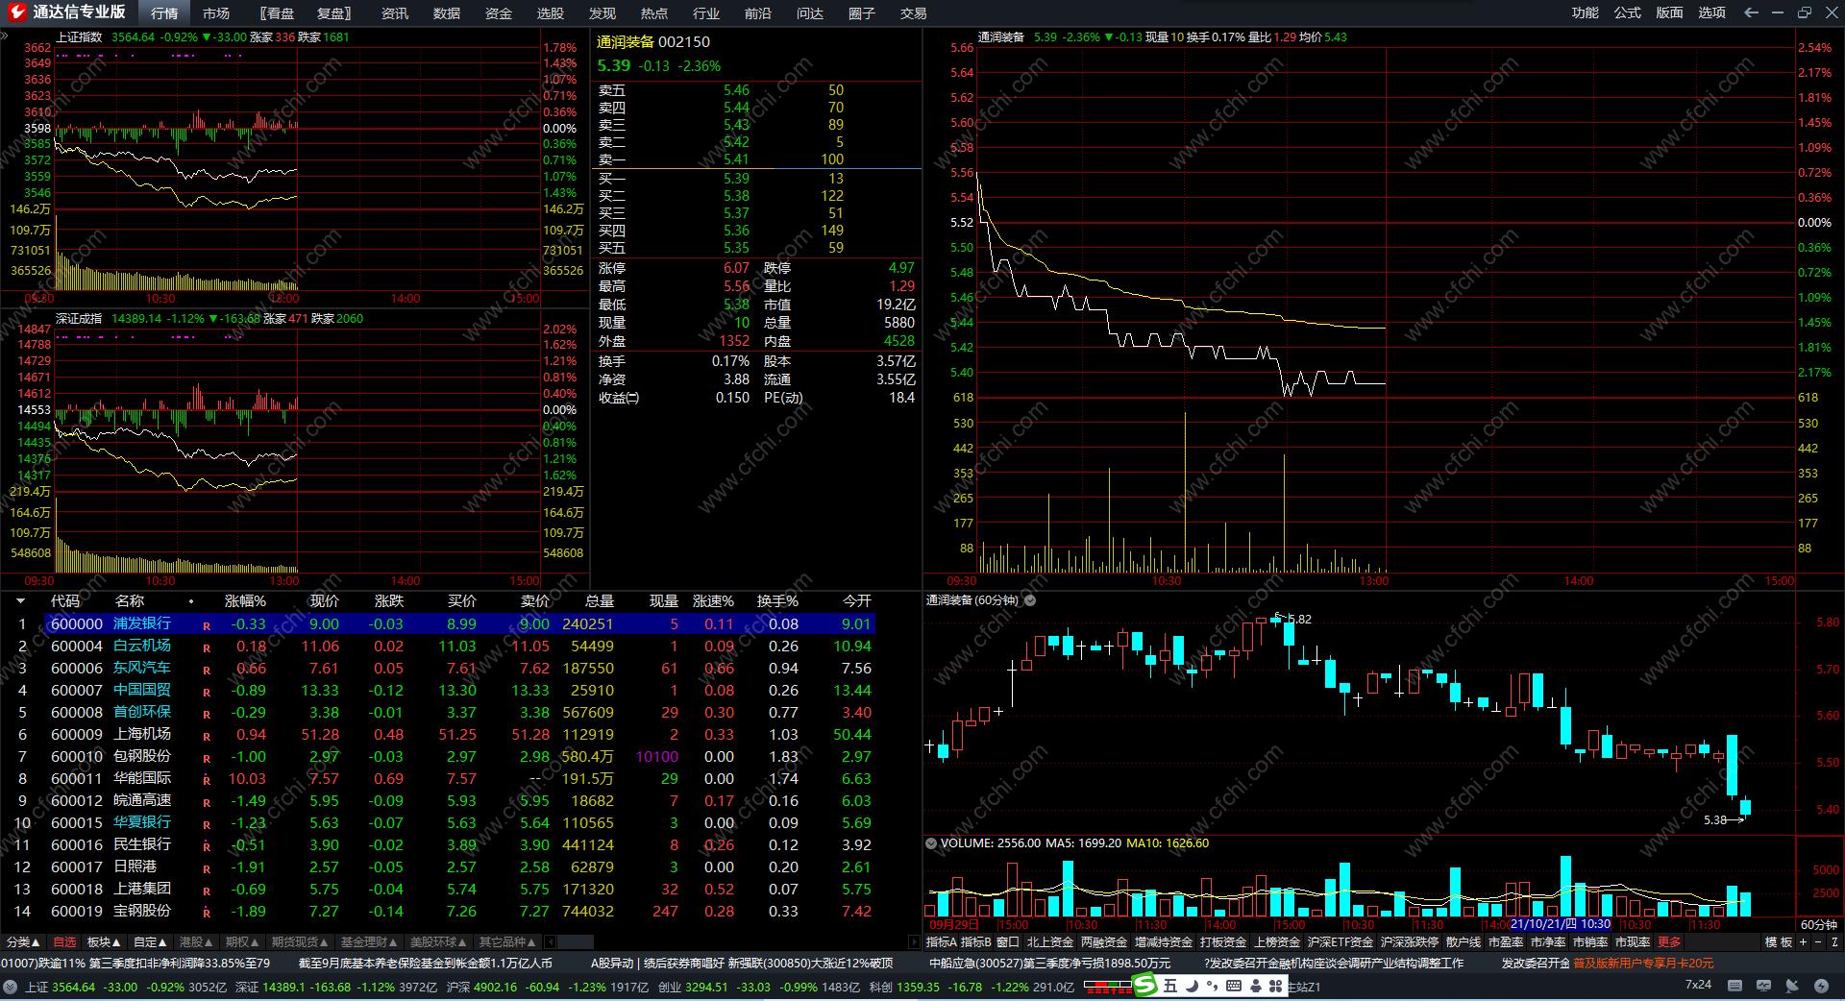Switch to 资讯 tab
1845x1001 pixels.
(395, 12)
